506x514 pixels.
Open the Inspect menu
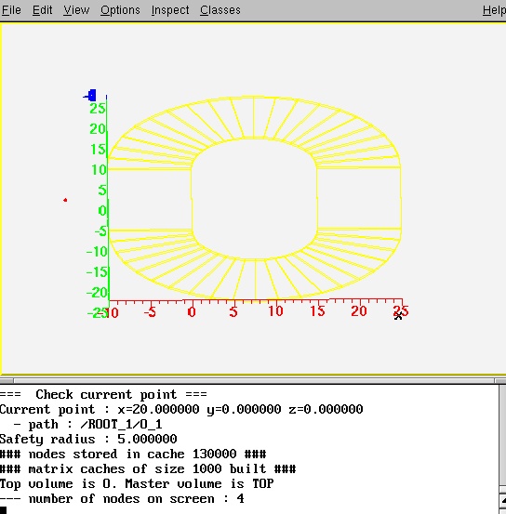[x=170, y=10]
